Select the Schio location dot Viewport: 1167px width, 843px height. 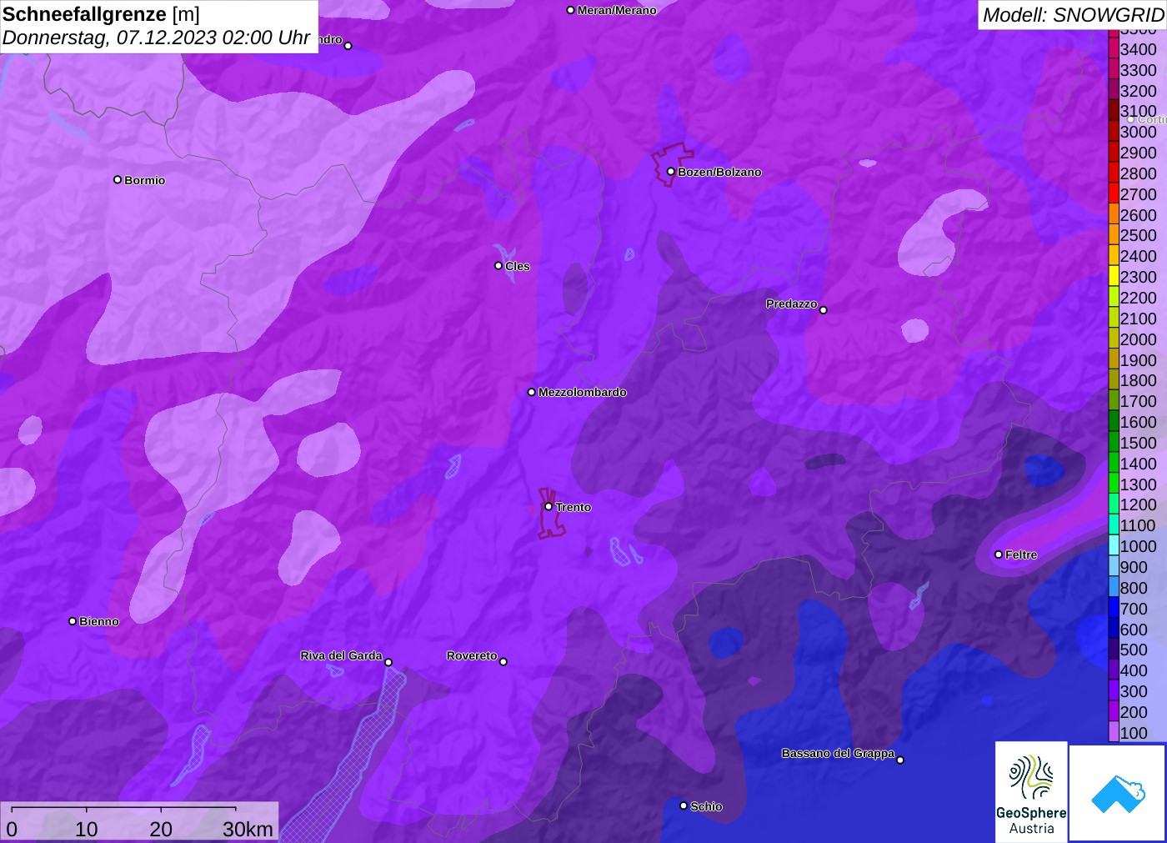[x=684, y=805]
